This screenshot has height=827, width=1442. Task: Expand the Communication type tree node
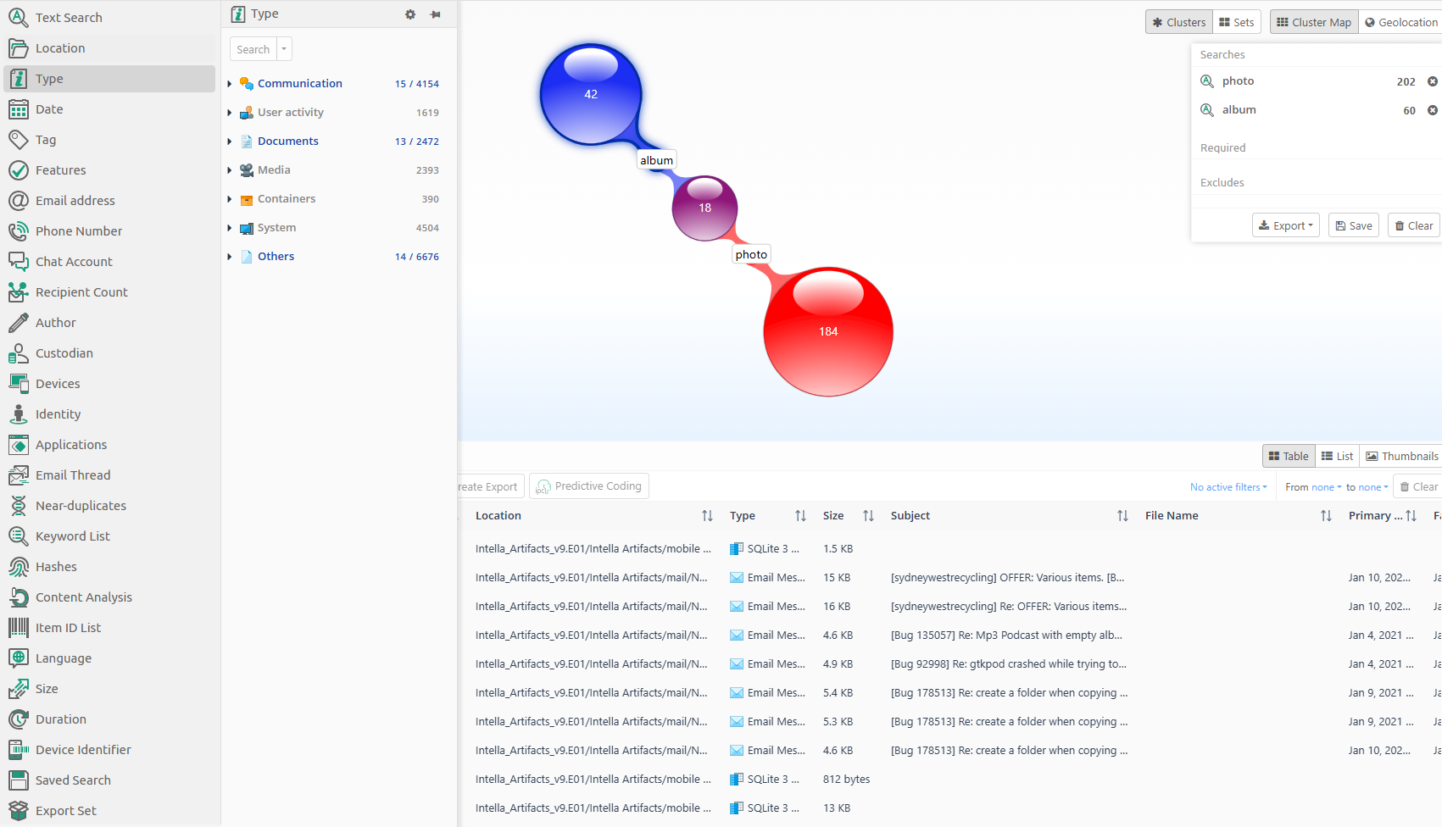pyautogui.click(x=230, y=84)
